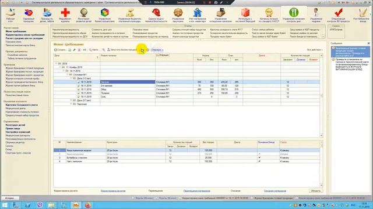Expand the Дети (3-7 лет) group

point(71,100)
